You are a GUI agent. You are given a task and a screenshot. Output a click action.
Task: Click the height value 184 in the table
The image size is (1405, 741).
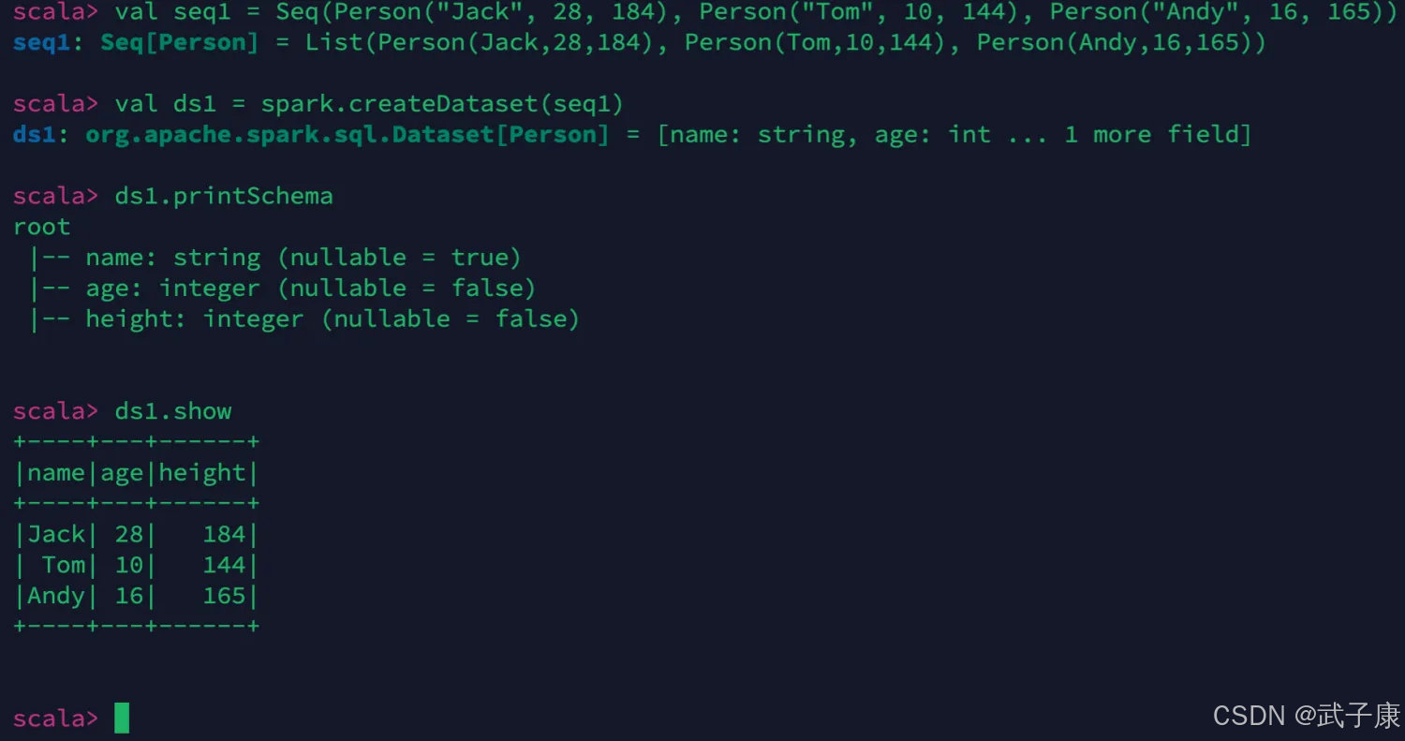click(224, 535)
